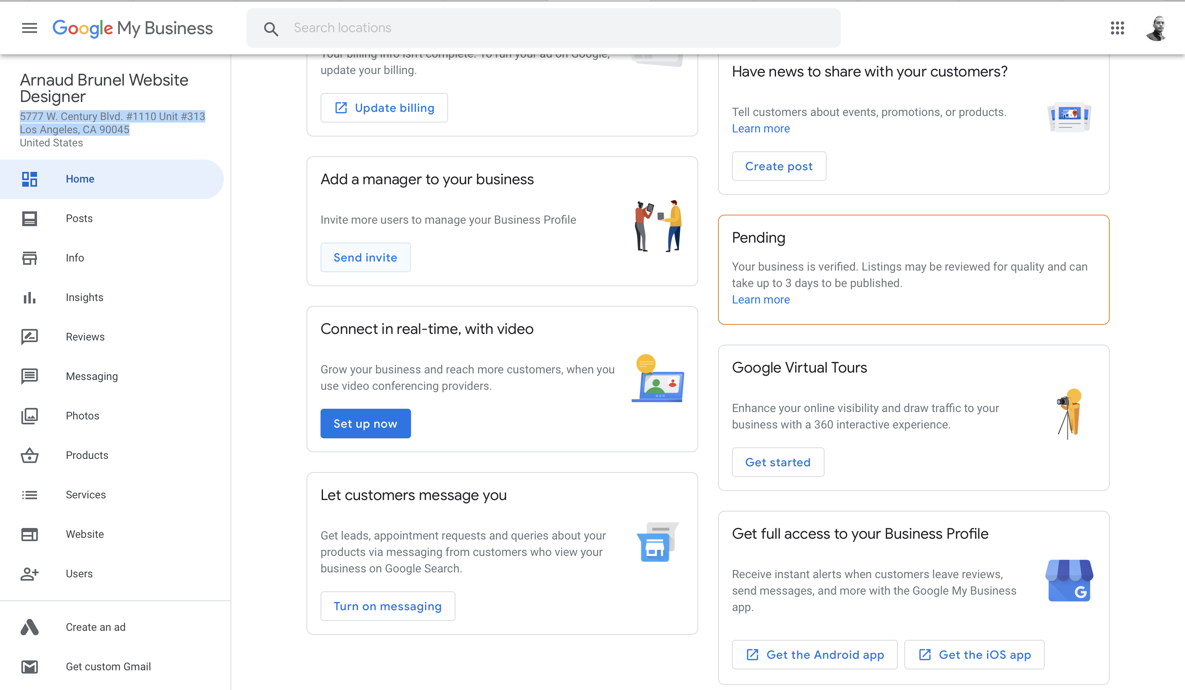
Task: Open Users in the sidebar
Action: 79,574
